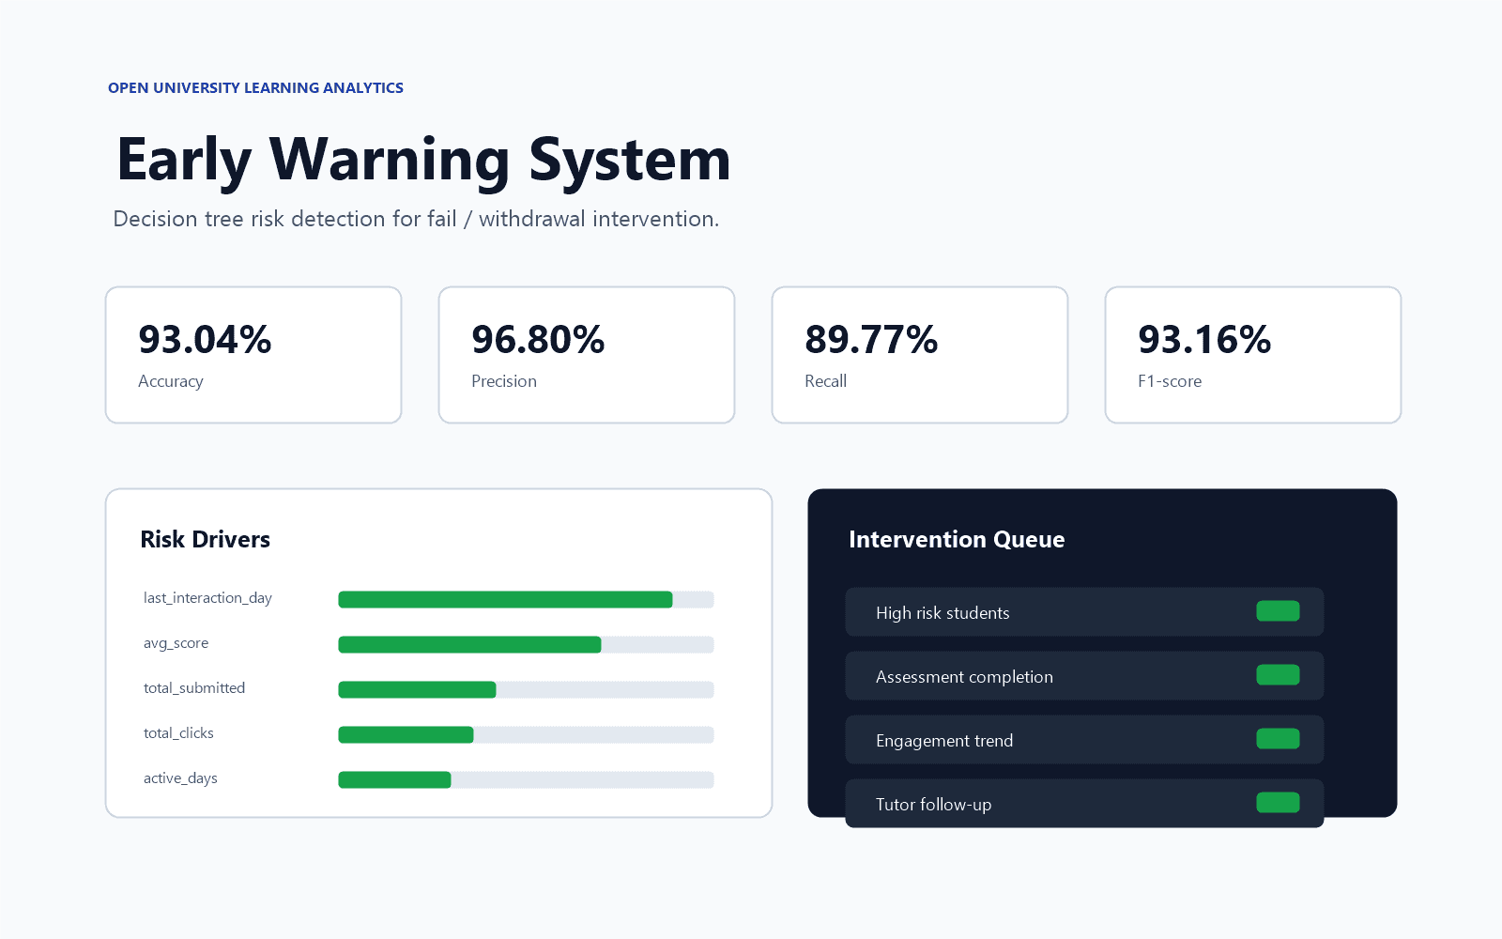This screenshot has width=1502, height=939.
Task: Click the active_days progress bar
Action: pyautogui.click(x=526, y=779)
